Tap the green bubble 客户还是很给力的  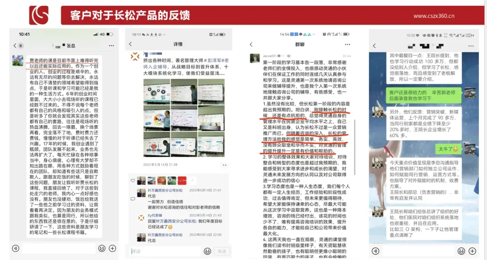pos(424,95)
